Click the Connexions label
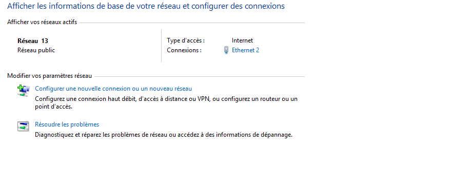The width and height of the screenshot is (472, 190). point(184,50)
